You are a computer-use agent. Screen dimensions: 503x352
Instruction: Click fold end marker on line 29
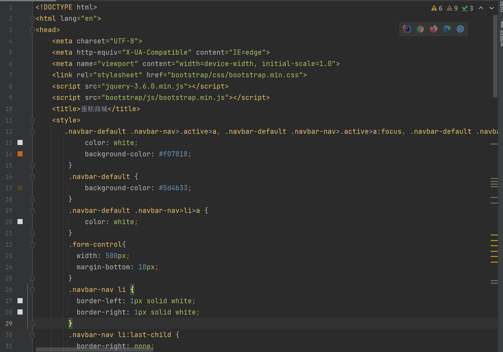pos(32,323)
